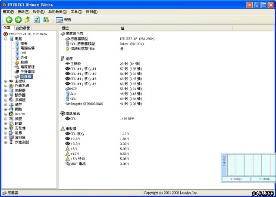The image size is (276, 197).
Task: Select the highlighted 感應器 tree item
Action: coord(26,77)
